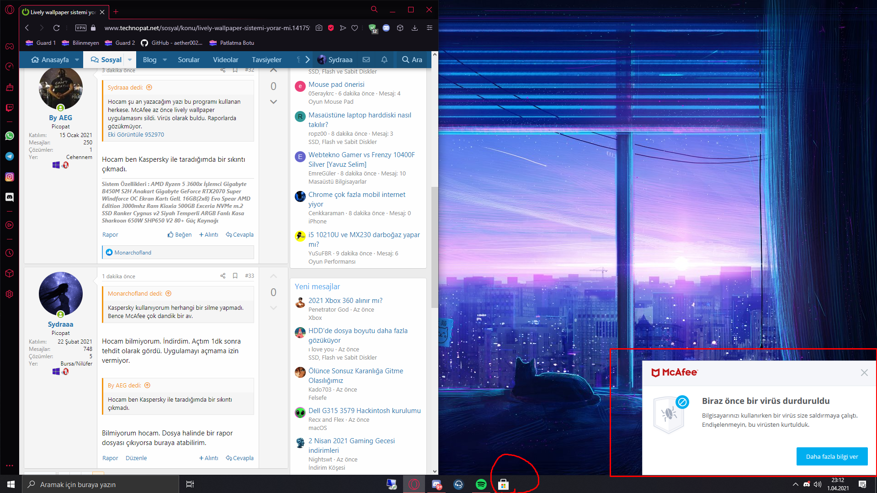Click the forum page vertical scrollbar

[x=435, y=247]
